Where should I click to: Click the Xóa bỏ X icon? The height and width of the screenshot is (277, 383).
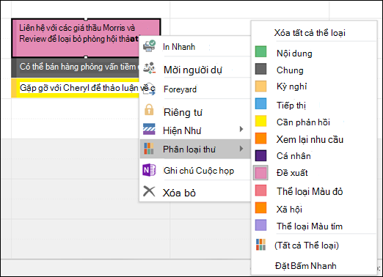149,191
